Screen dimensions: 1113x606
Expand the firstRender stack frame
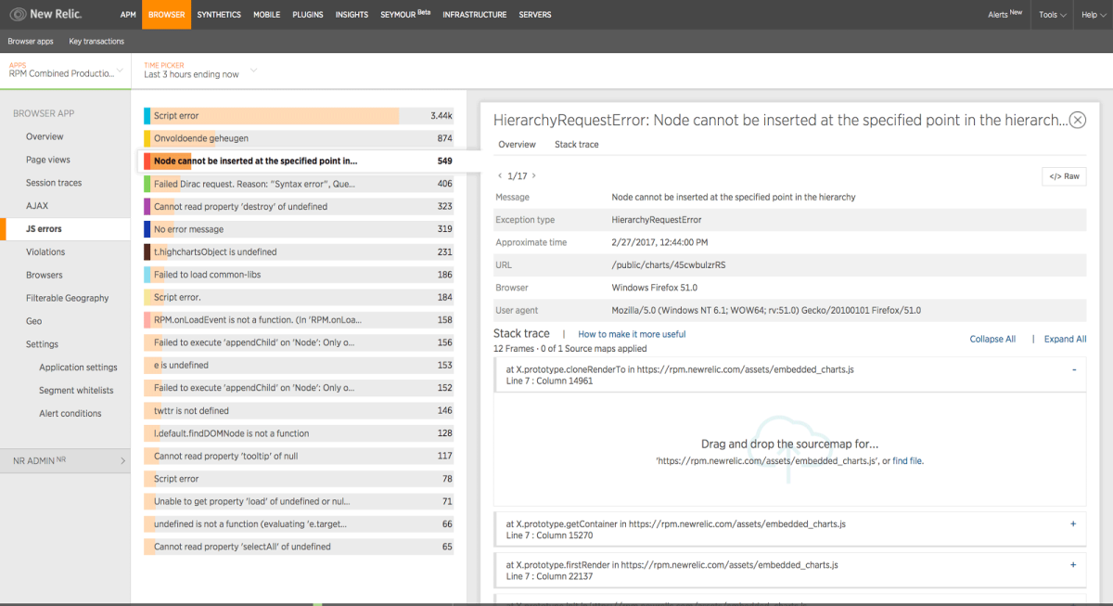click(1074, 564)
